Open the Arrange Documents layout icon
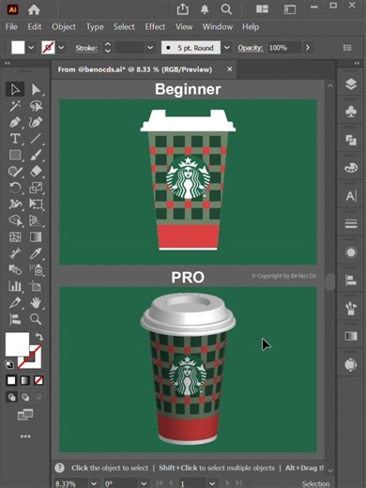 (262, 9)
